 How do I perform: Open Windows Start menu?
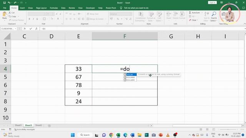tap(73, 135)
